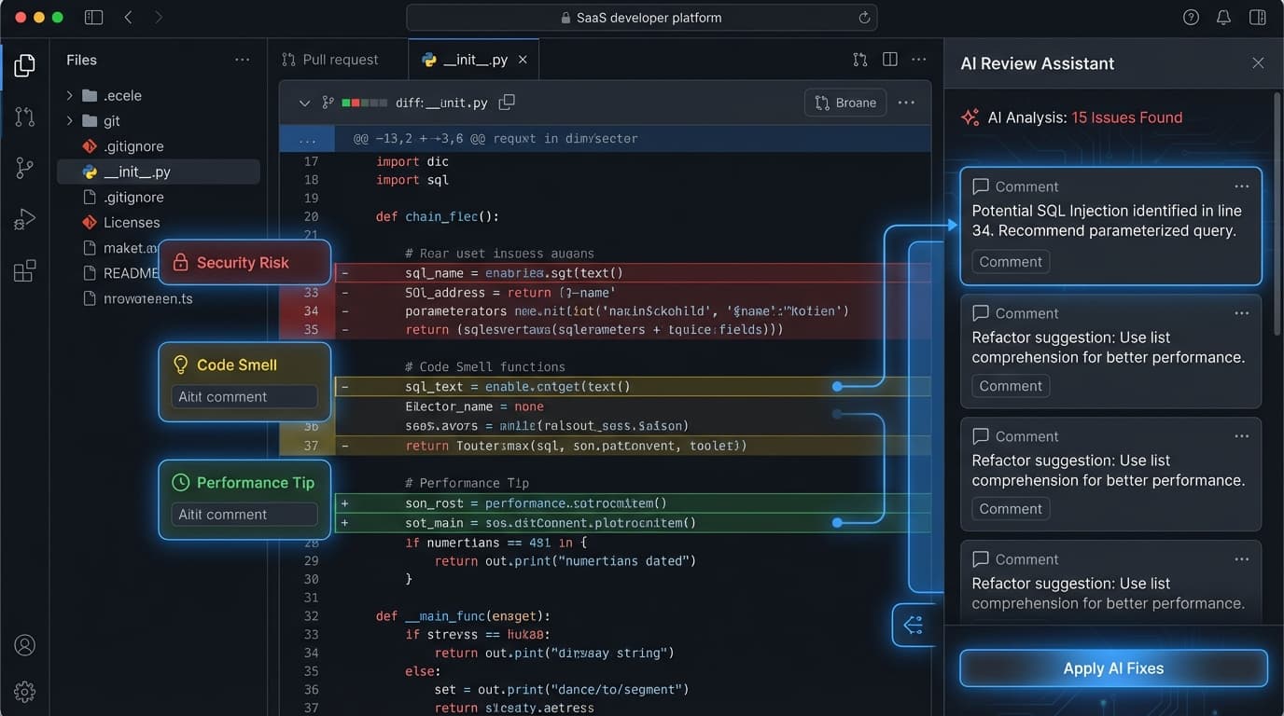This screenshot has height=716, width=1284.
Task: Select the Explorer icon in the activity bar
Action: click(x=24, y=65)
